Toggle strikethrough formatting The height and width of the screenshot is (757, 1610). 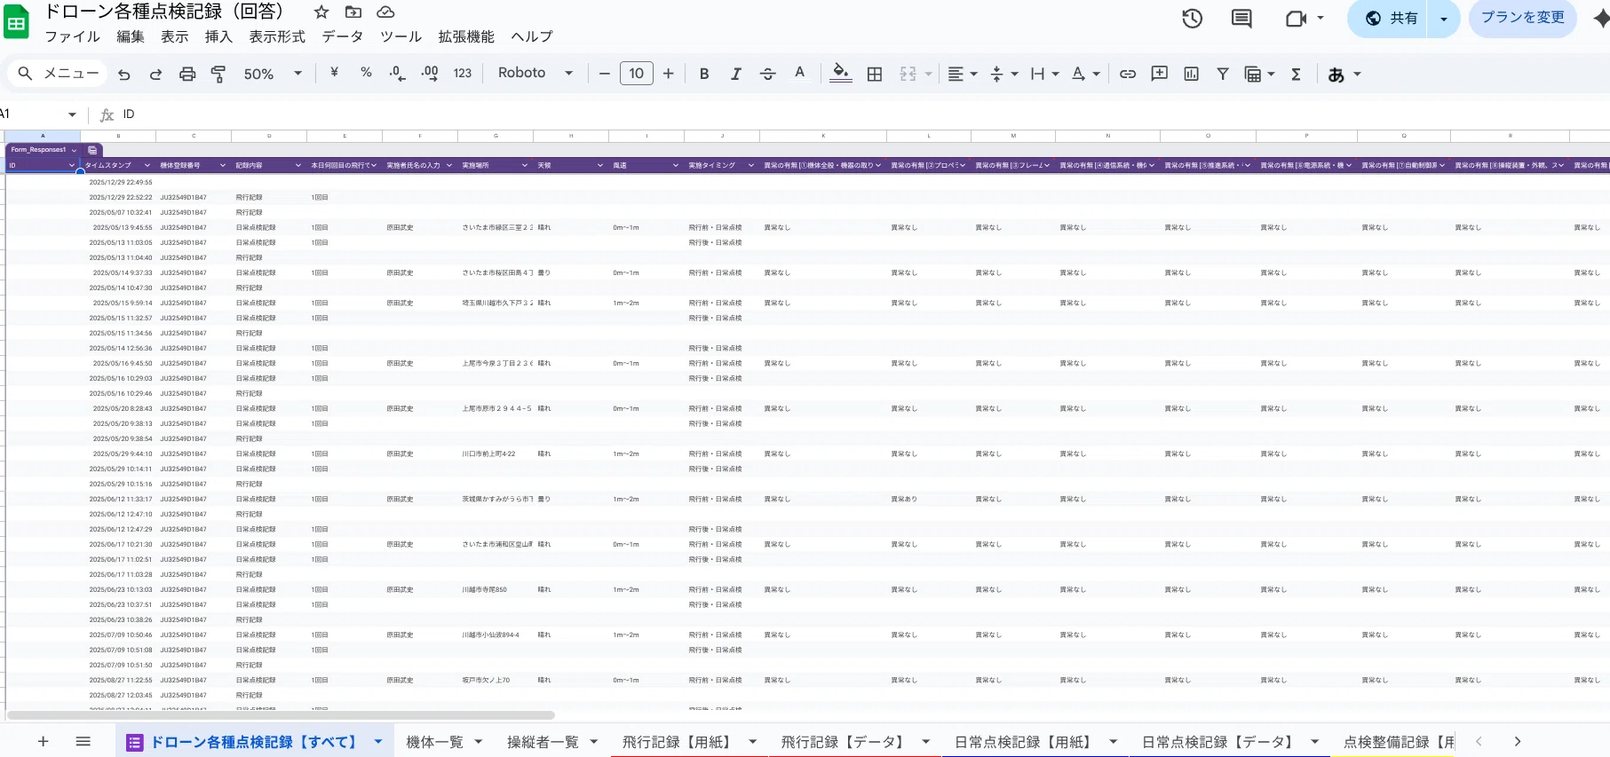768,74
